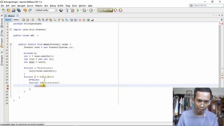Click the Shift Line Right icon
Viewport: 224px width, 126px height.
75,20
